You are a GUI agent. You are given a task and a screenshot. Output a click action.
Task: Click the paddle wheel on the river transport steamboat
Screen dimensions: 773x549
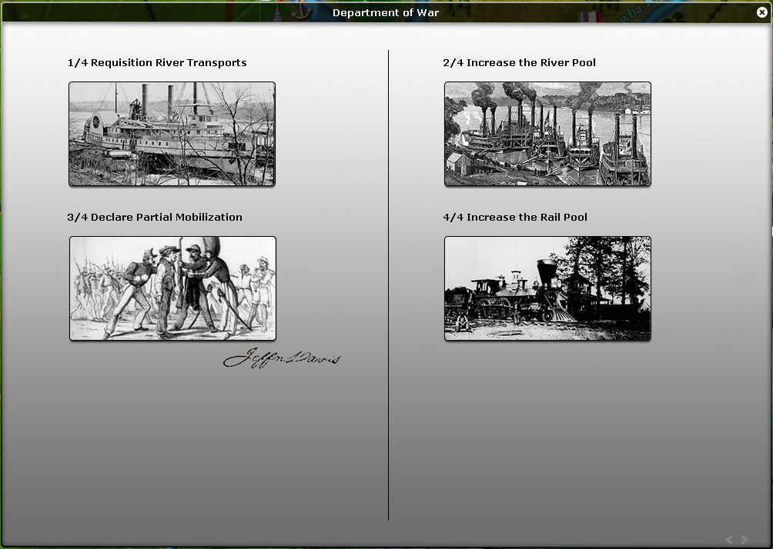[x=96, y=123]
